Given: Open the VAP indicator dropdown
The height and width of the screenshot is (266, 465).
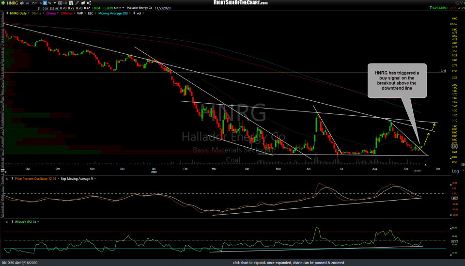Looking at the screenshot, I should pyautogui.click(x=85, y=14).
